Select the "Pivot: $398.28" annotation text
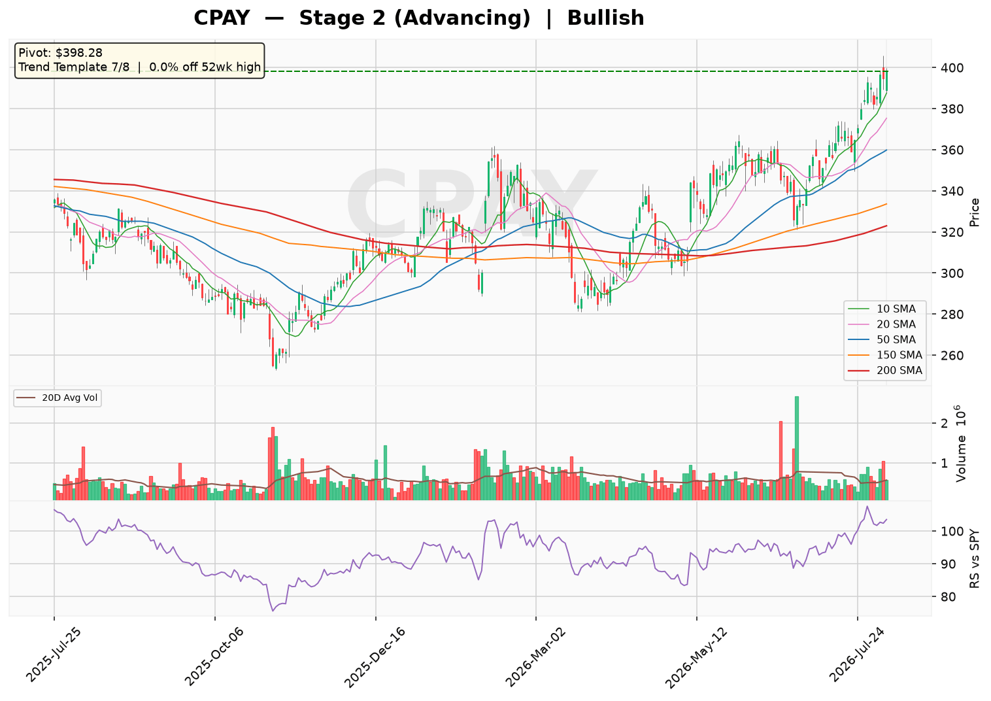991x701 pixels. coord(60,53)
